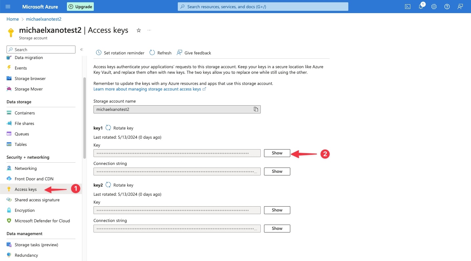The width and height of the screenshot is (471, 261).
Task: Click the Upgrade button
Action: 80,7
